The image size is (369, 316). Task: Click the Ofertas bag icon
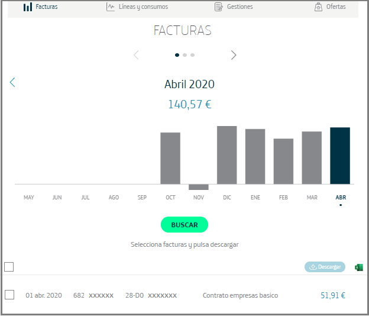click(319, 7)
